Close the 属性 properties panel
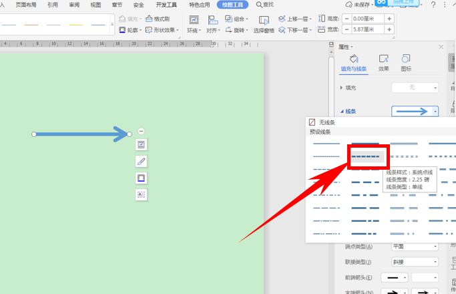This screenshot has width=456, height=294. (441, 47)
